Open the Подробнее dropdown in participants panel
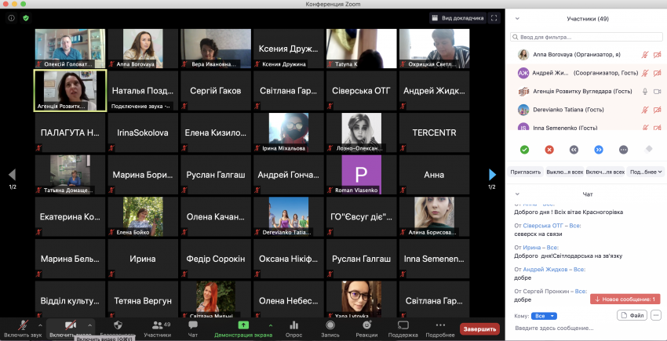 [x=646, y=172]
